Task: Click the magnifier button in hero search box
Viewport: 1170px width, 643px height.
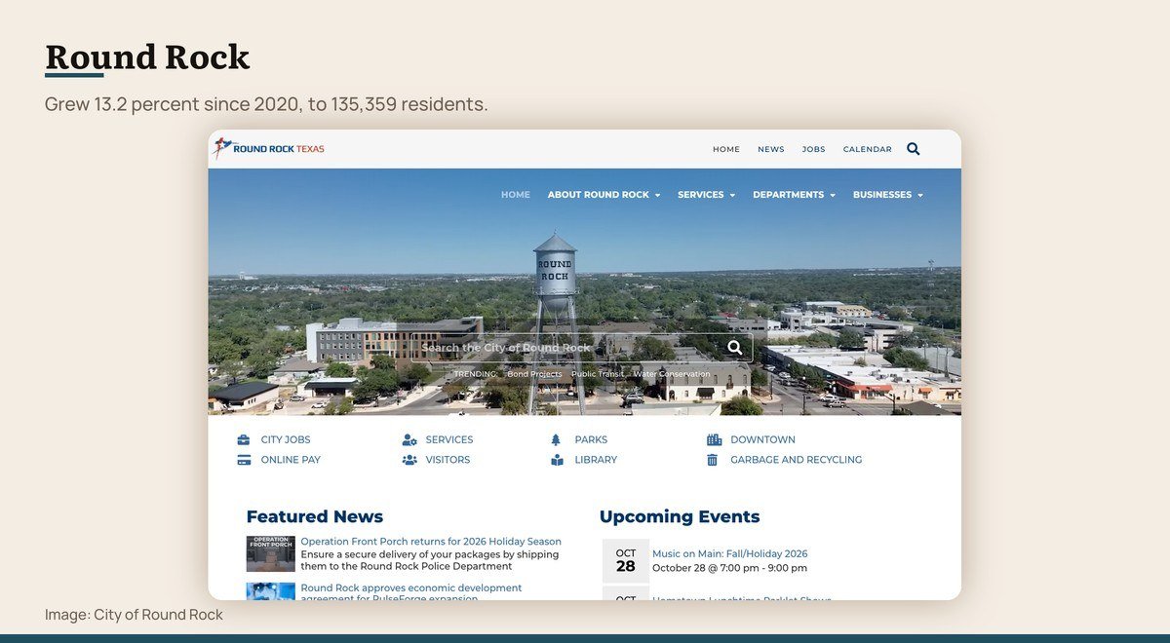Action: click(735, 348)
